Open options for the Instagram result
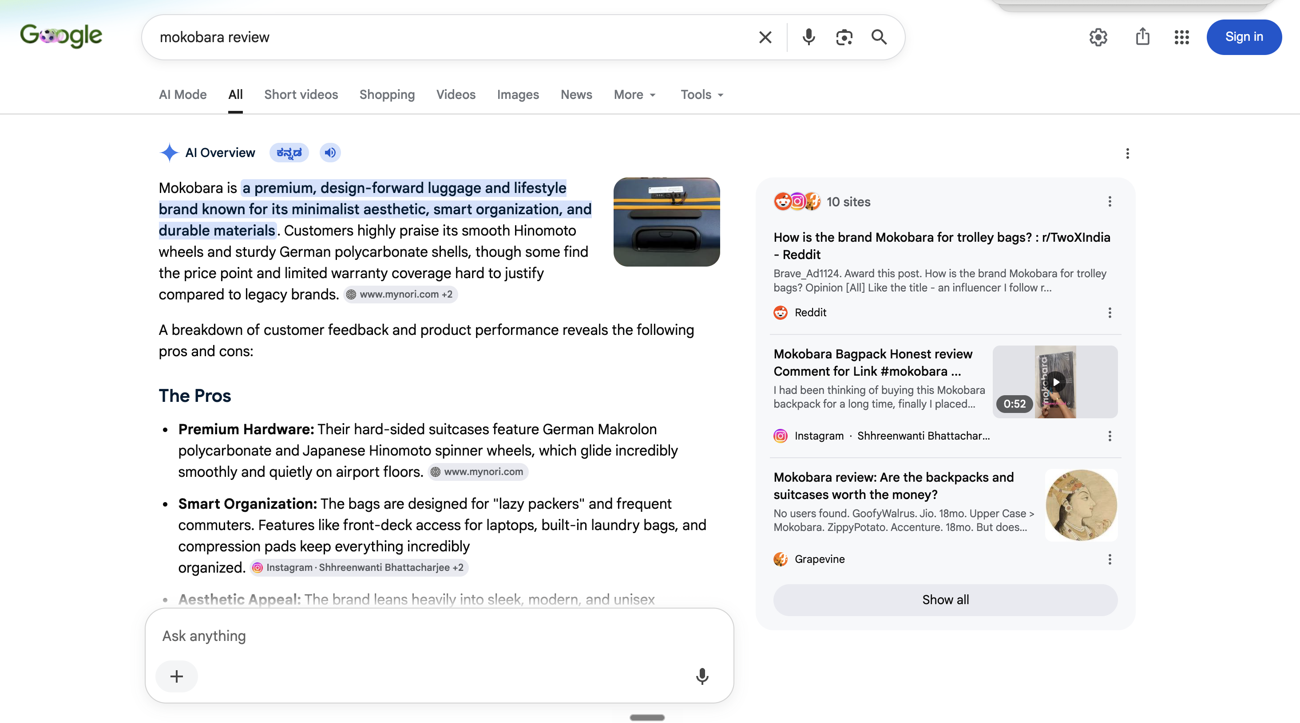The image size is (1300, 723). pyautogui.click(x=1110, y=436)
